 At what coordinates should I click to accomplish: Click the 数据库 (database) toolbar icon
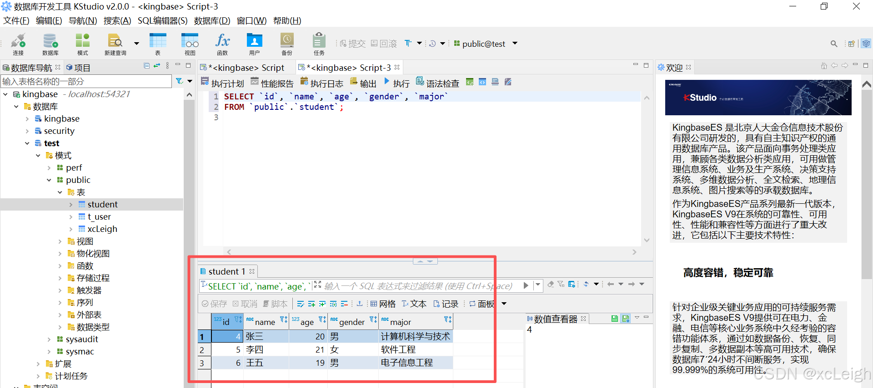[50, 44]
